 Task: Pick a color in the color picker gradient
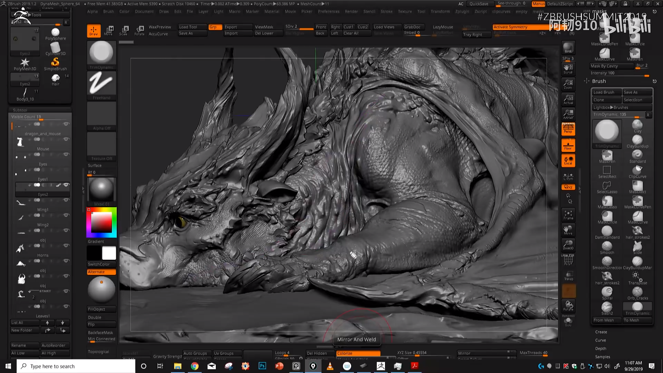(x=101, y=222)
